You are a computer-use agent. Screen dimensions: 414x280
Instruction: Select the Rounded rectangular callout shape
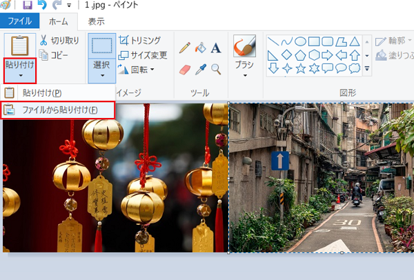327,68
